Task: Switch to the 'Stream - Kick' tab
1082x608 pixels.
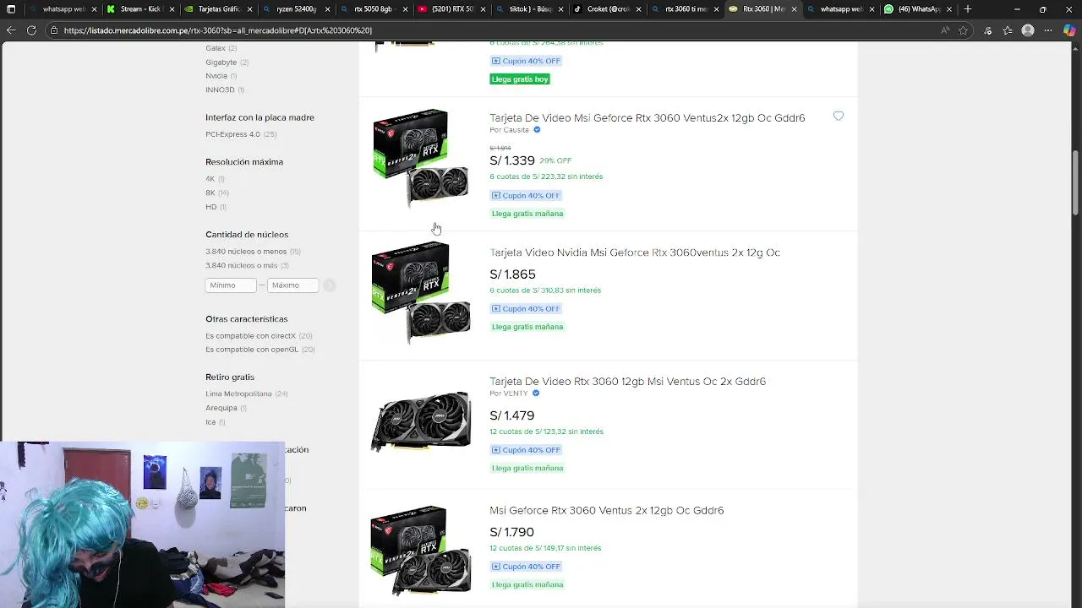Action: (x=139, y=9)
